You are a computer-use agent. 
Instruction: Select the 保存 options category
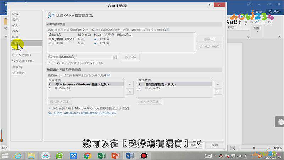click(26, 31)
